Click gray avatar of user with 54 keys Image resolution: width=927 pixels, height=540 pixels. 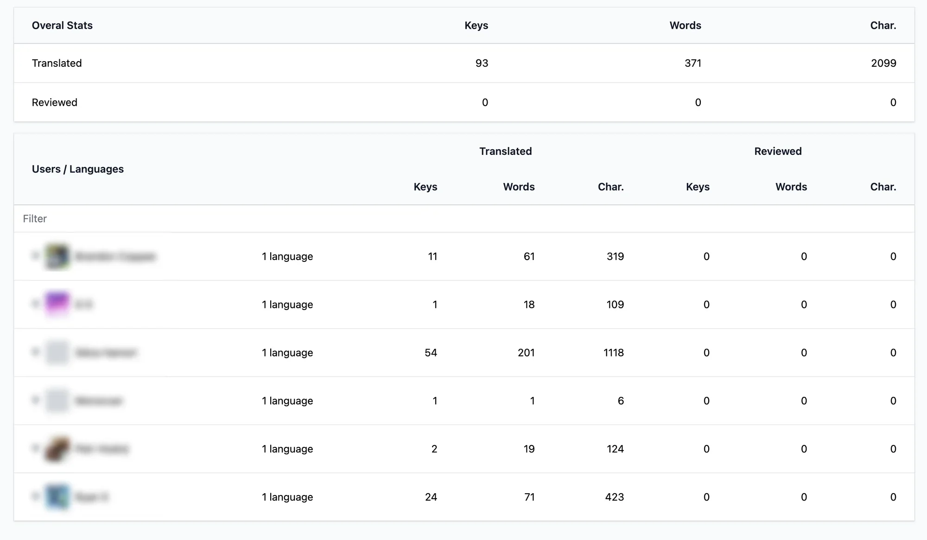(x=57, y=352)
